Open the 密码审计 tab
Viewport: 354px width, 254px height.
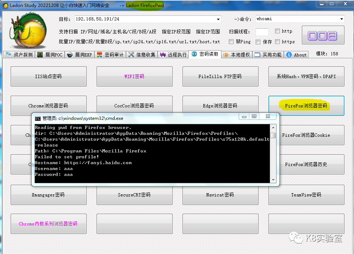110,55
